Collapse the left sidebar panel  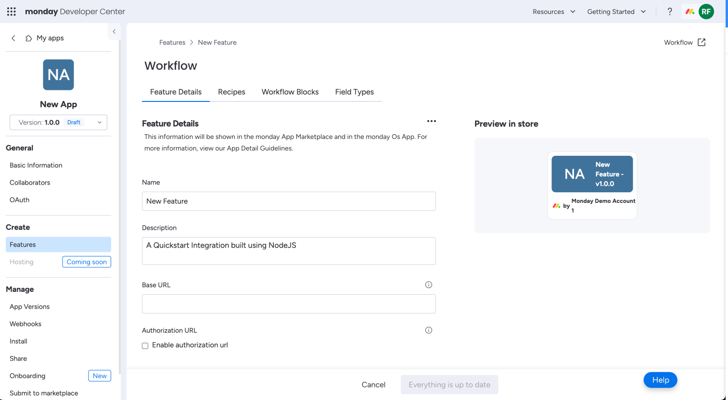pyautogui.click(x=114, y=32)
